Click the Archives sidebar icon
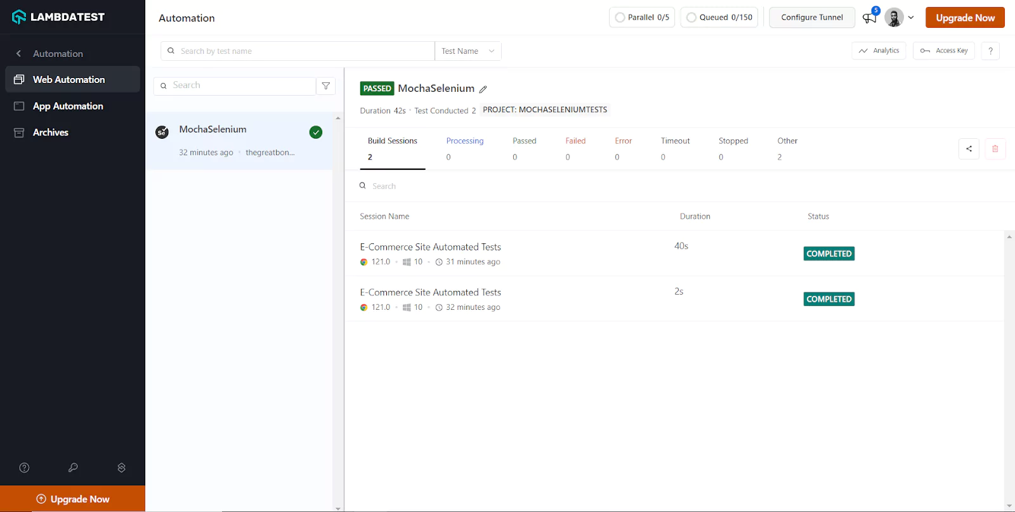This screenshot has width=1015, height=512. (19, 132)
